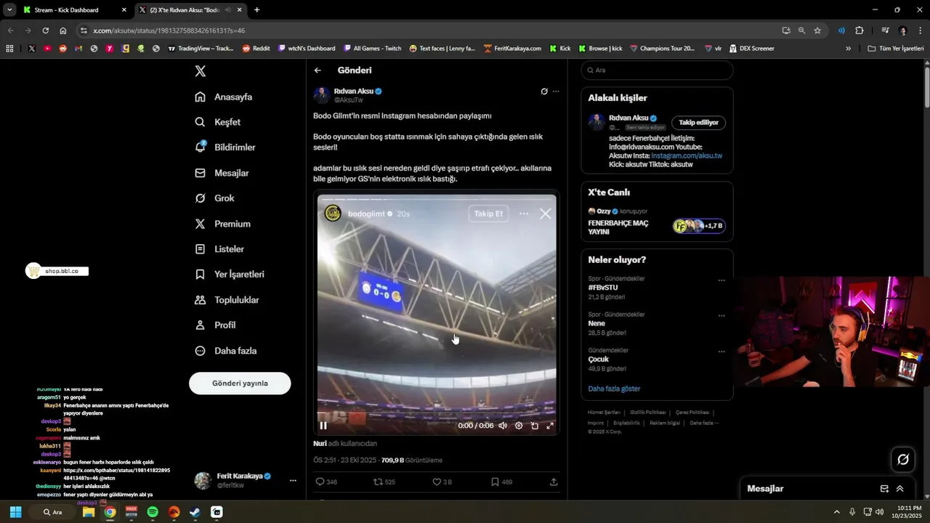Expand Daha fazla menu in sidebar
The image size is (930, 523).
(226, 351)
